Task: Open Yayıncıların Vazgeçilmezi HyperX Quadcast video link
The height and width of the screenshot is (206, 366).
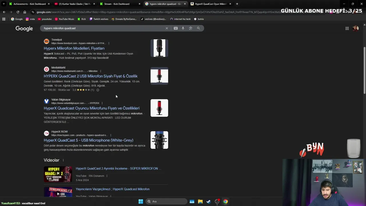Action: 113,189
